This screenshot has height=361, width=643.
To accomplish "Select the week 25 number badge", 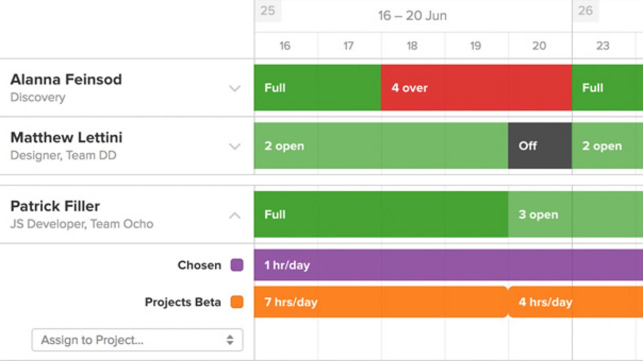I will [268, 11].
